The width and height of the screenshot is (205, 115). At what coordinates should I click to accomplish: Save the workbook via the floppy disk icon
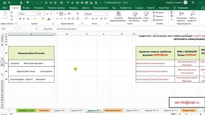[x=4, y=3]
